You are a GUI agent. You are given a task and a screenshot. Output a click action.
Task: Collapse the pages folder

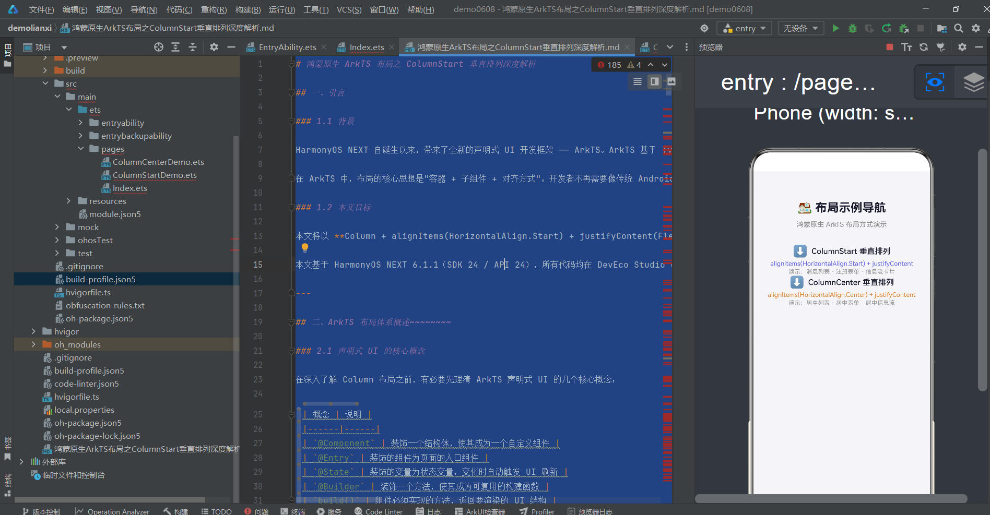80,149
